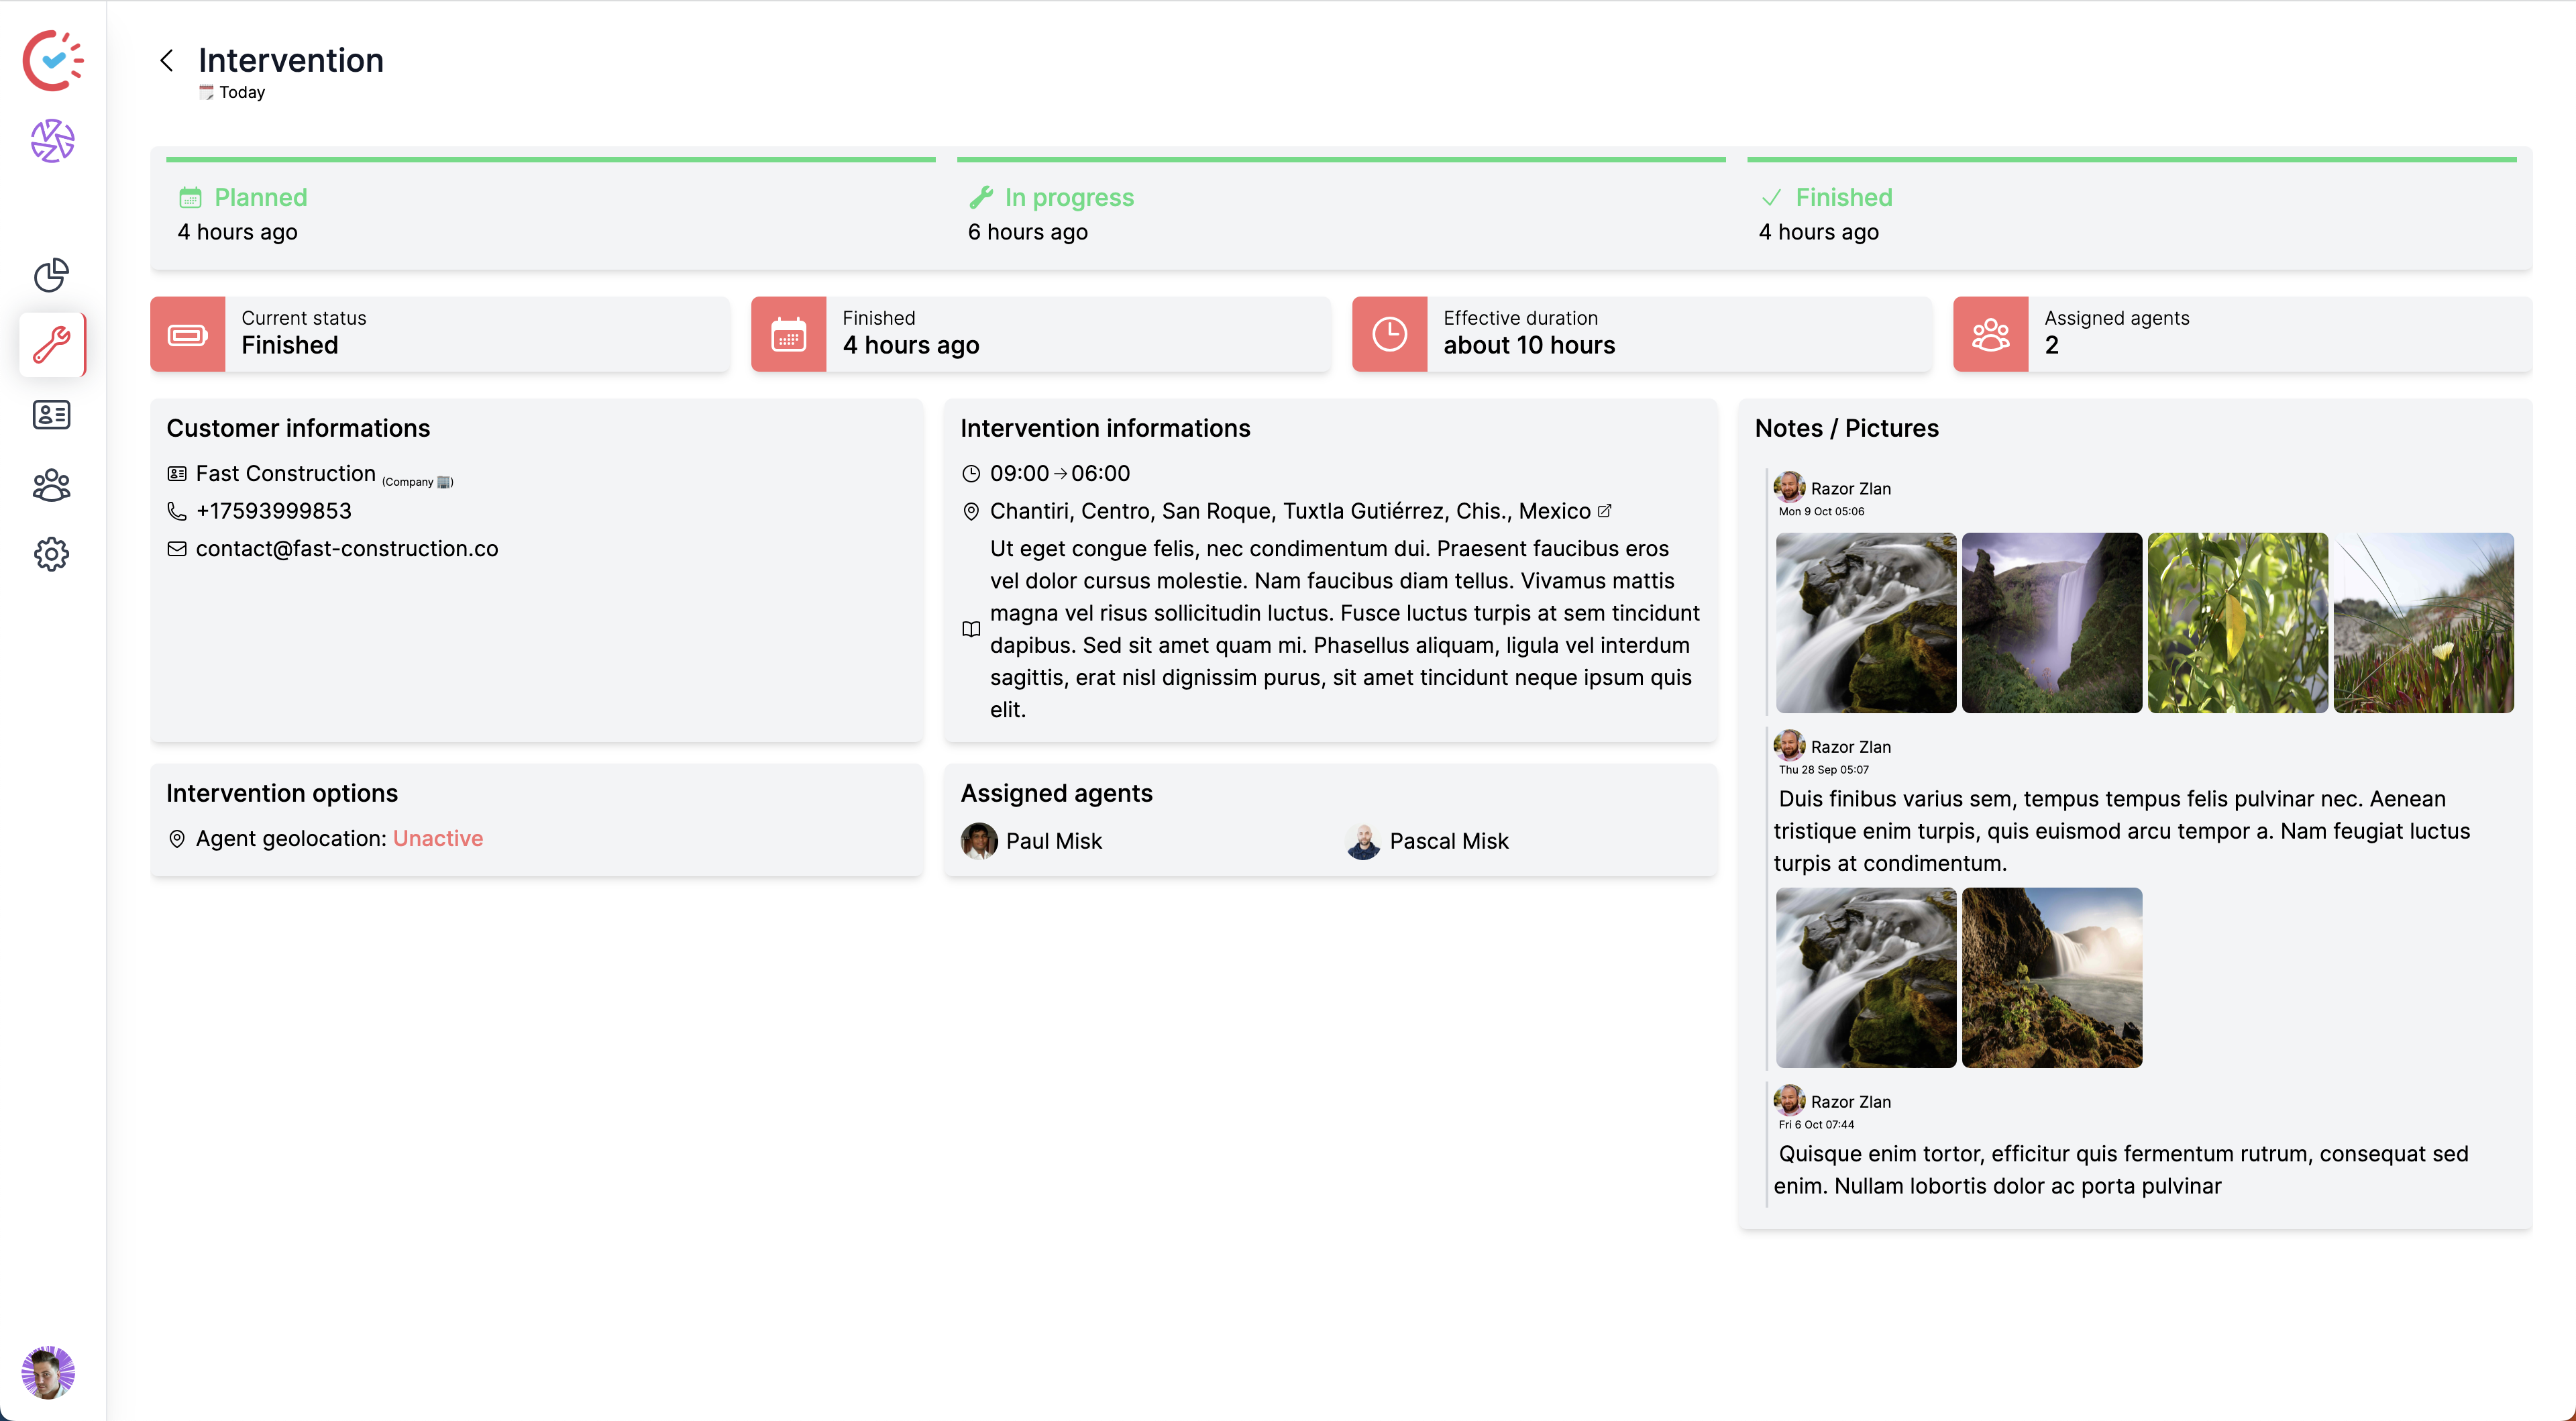This screenshot has width=2576, height=1421.
Task: Click the back arrow next to Intervention
Action: 167,60
